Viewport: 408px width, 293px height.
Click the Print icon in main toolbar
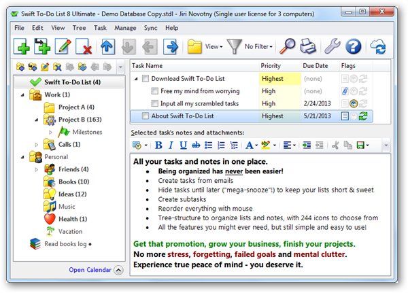(308, 46)
